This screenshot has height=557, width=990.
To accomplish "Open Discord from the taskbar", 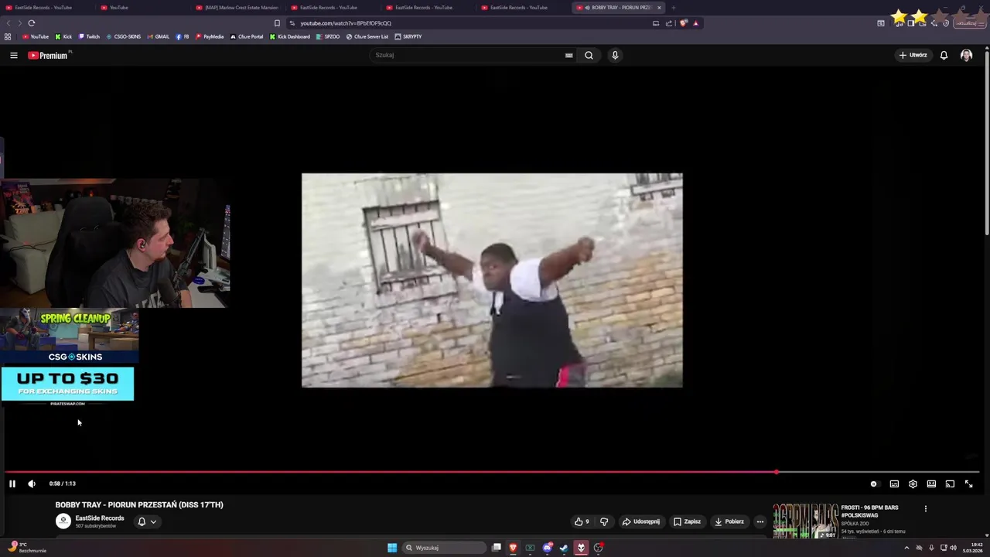I will (547, 548).
